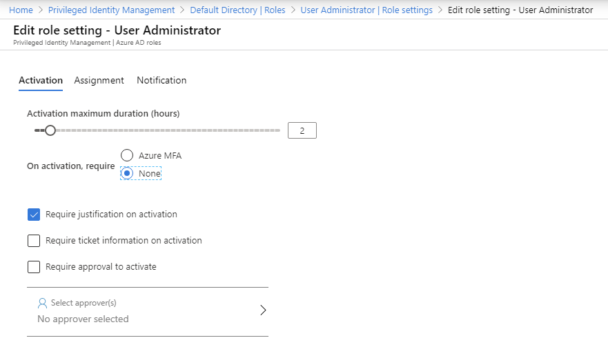Open Privileged Identity Management breadcrumb link
Image resolution: width=608 pixels, height=347 pixels.
(x=111, y=10)
